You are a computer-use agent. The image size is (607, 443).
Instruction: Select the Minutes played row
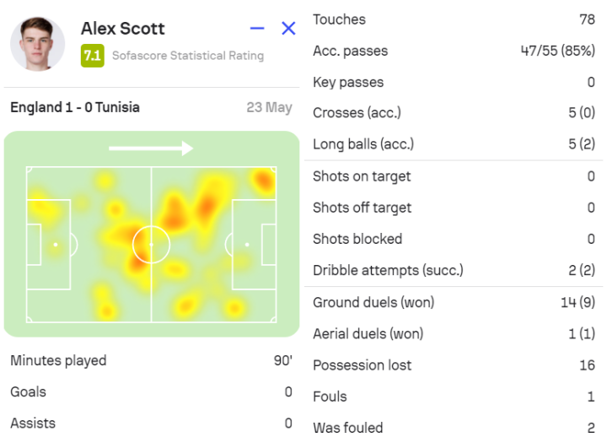coord(152,360)
